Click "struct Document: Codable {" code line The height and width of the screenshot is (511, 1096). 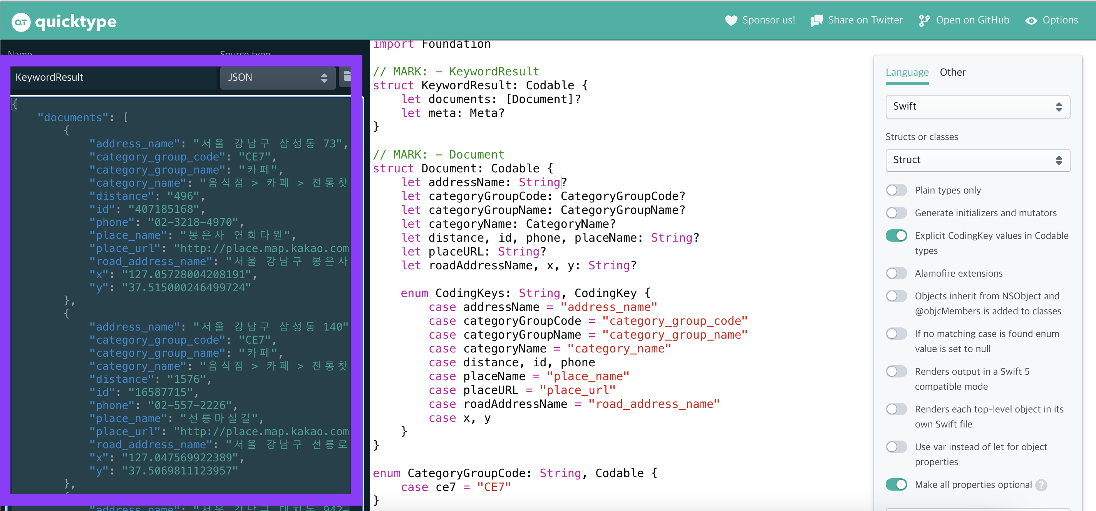click(463, 169)
